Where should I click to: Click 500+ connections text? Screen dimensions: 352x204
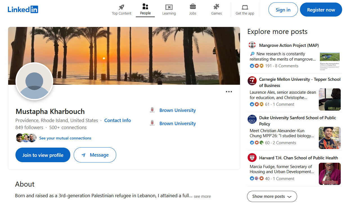68,127
